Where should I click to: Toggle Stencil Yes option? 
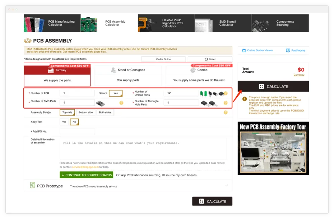116,93
